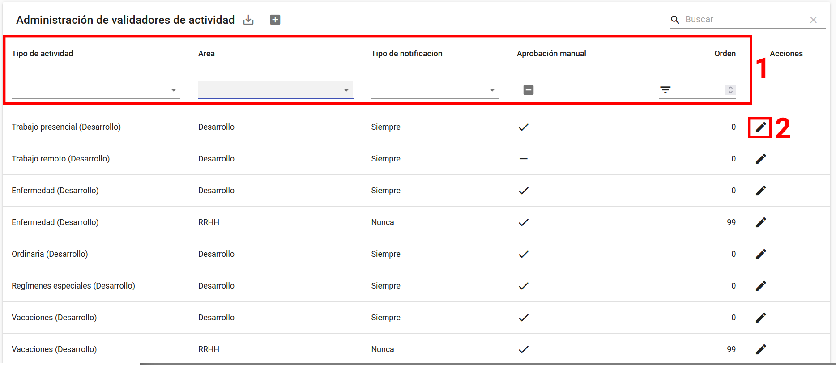The image size is (836, 365).
Task: Open the Orden filter operator icon
Action: [665, 90]
